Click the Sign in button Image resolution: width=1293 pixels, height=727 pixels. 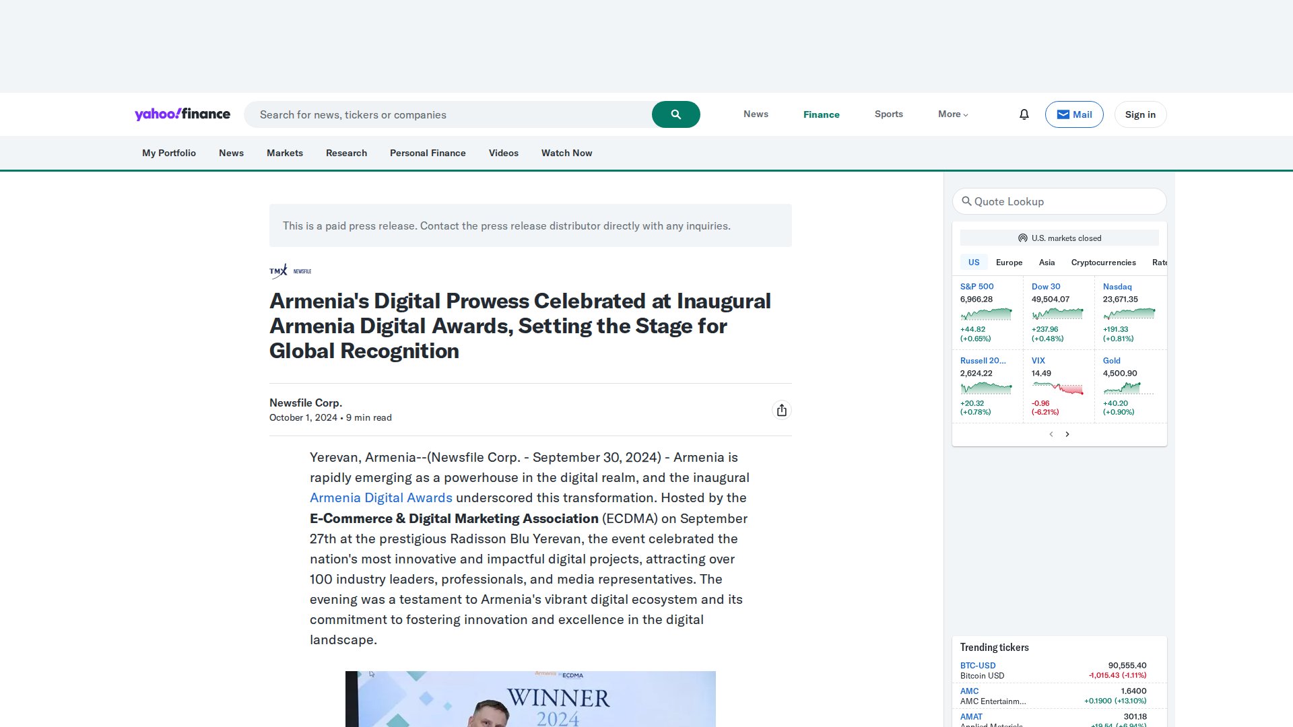pos(1140,114)
